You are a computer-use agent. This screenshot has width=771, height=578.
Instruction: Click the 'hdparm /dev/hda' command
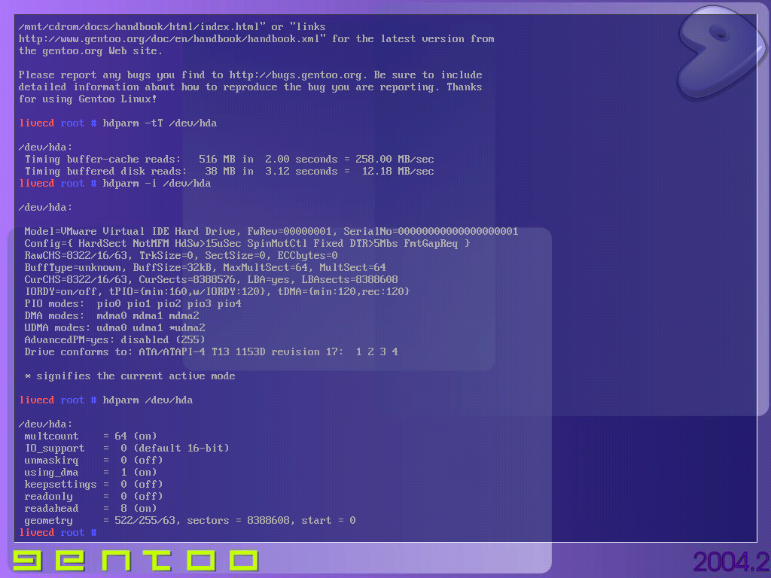148,400
